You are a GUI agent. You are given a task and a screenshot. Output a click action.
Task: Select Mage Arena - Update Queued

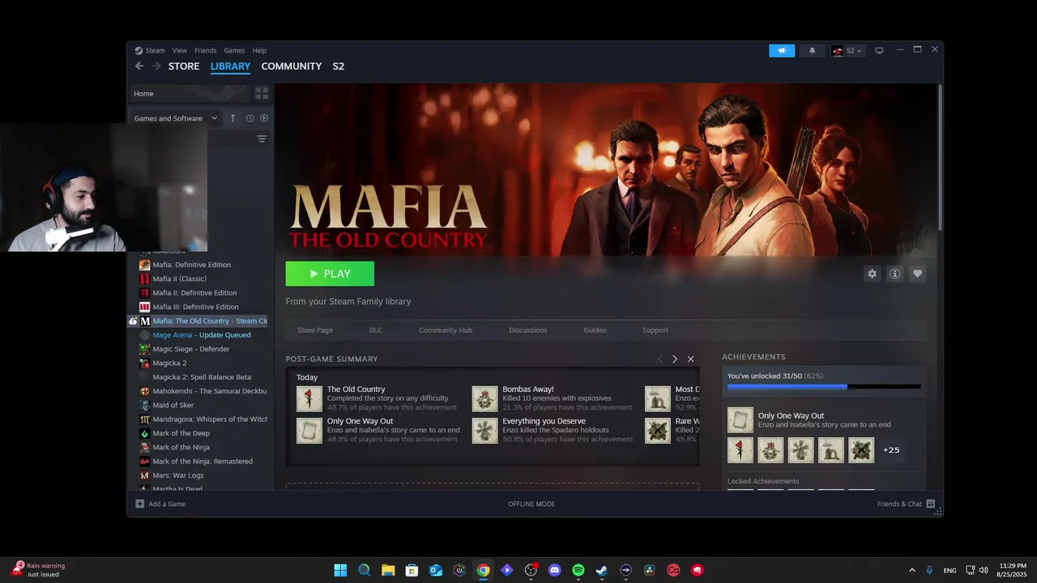click(x=201, y=335)
